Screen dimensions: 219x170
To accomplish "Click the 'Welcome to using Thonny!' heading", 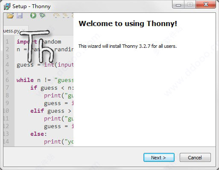I will (128, 23).
